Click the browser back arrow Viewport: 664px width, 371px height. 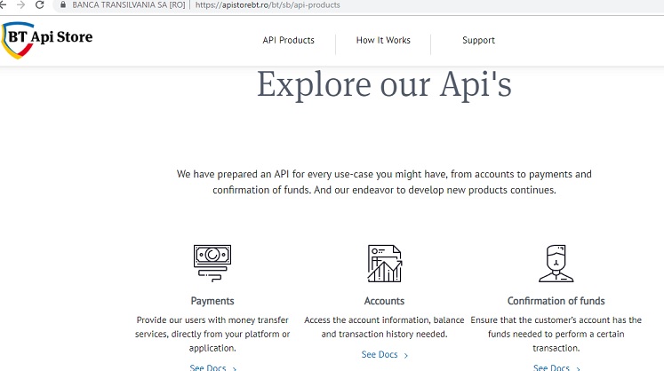[3, 5]
